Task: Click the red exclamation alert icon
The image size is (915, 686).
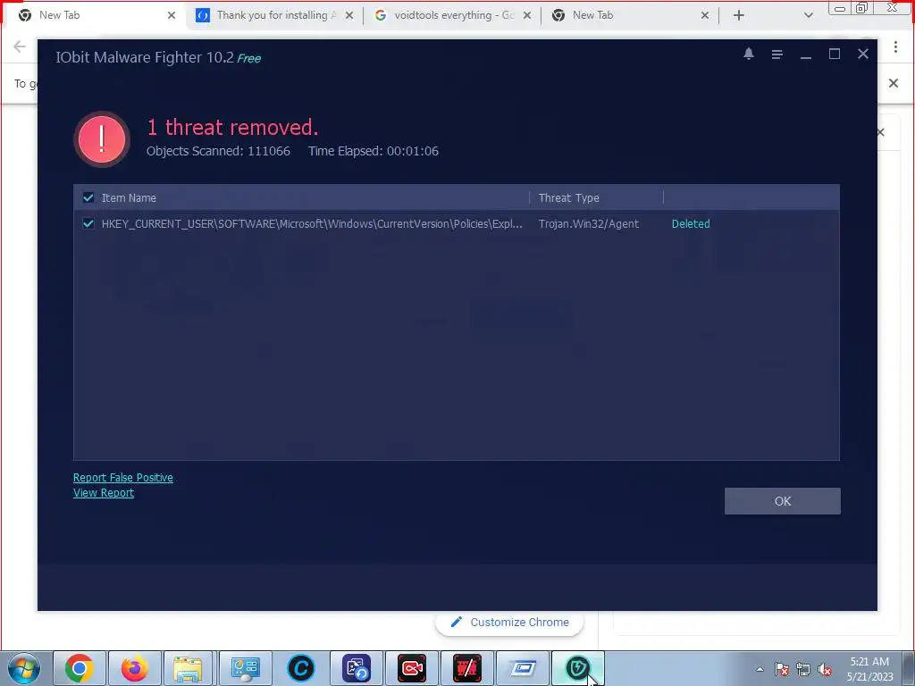Action: point(102,139)
